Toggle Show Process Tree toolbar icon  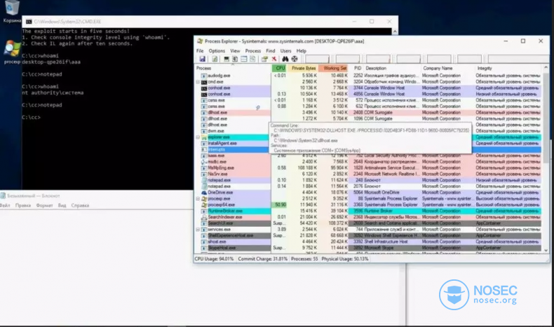click(235, 59)
